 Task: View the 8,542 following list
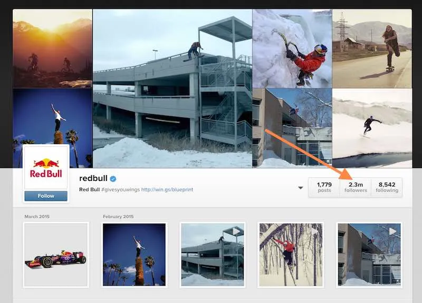(387, 187)
